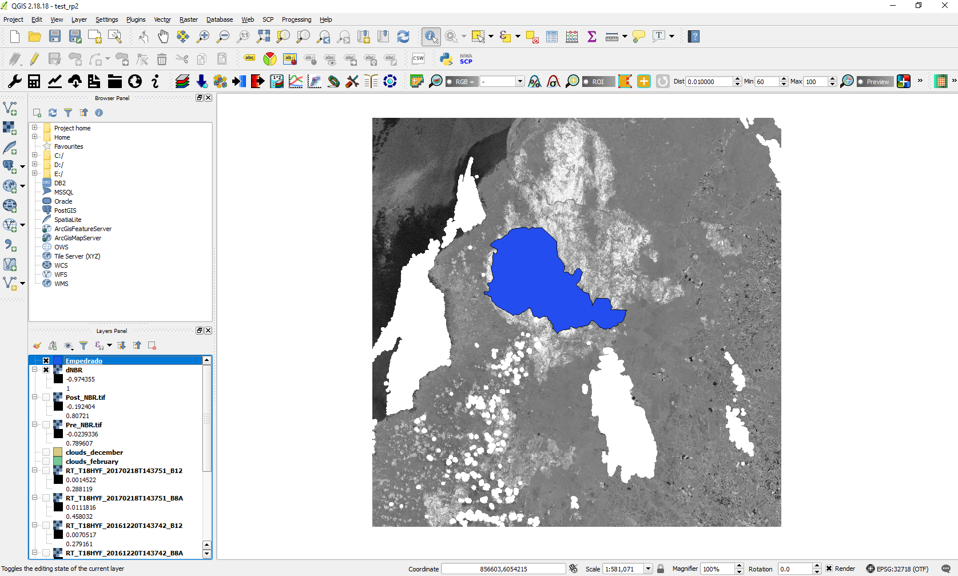Open the attribute table icon
Viewport: 958px width, 576px height.
[552, 37]
